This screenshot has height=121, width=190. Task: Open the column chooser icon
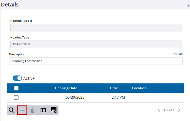point(43,110)
